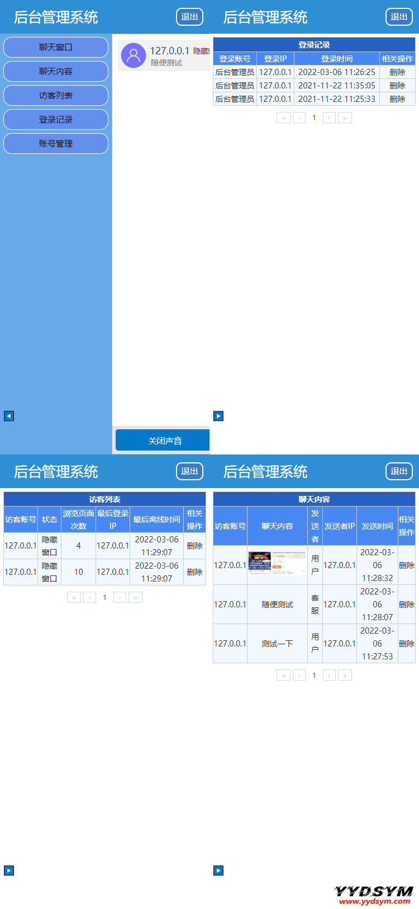
Task: Go to last page in 登录记录 pagination
Action: [345, 118]
